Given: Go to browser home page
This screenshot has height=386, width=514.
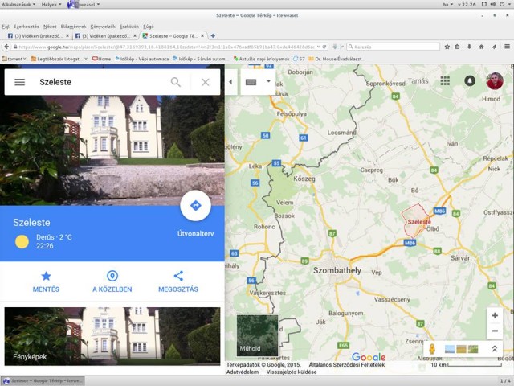Looking at the screenshot, I should [482, 47].
